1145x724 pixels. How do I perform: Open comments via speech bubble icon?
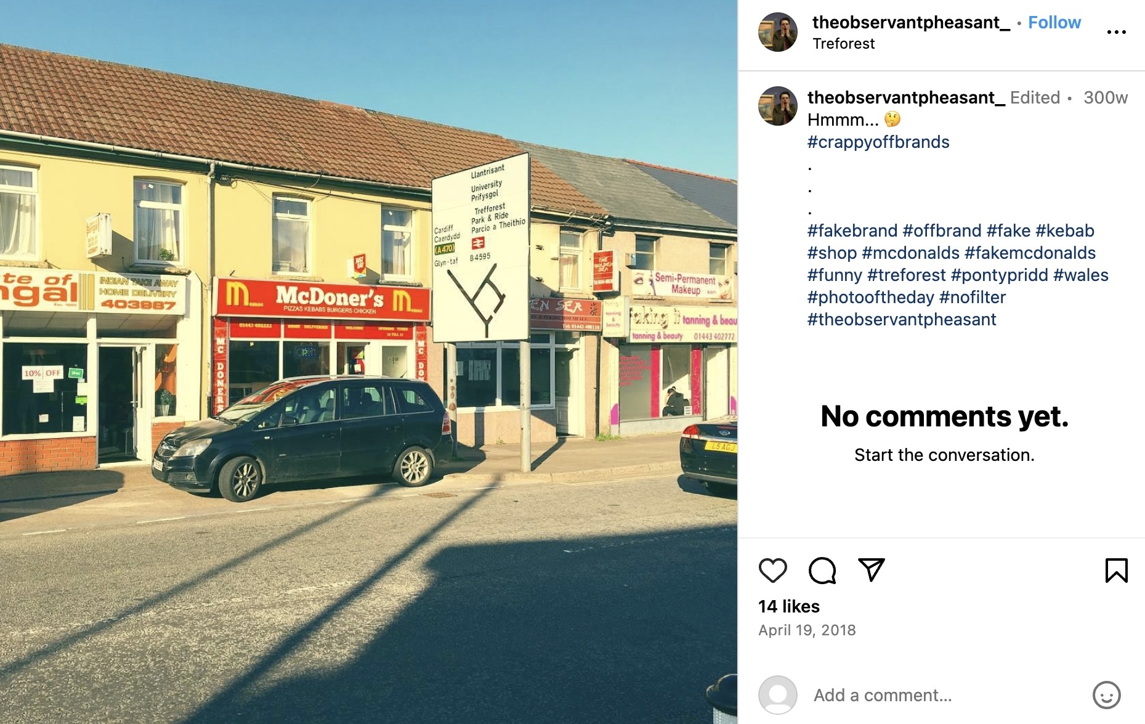822,571
